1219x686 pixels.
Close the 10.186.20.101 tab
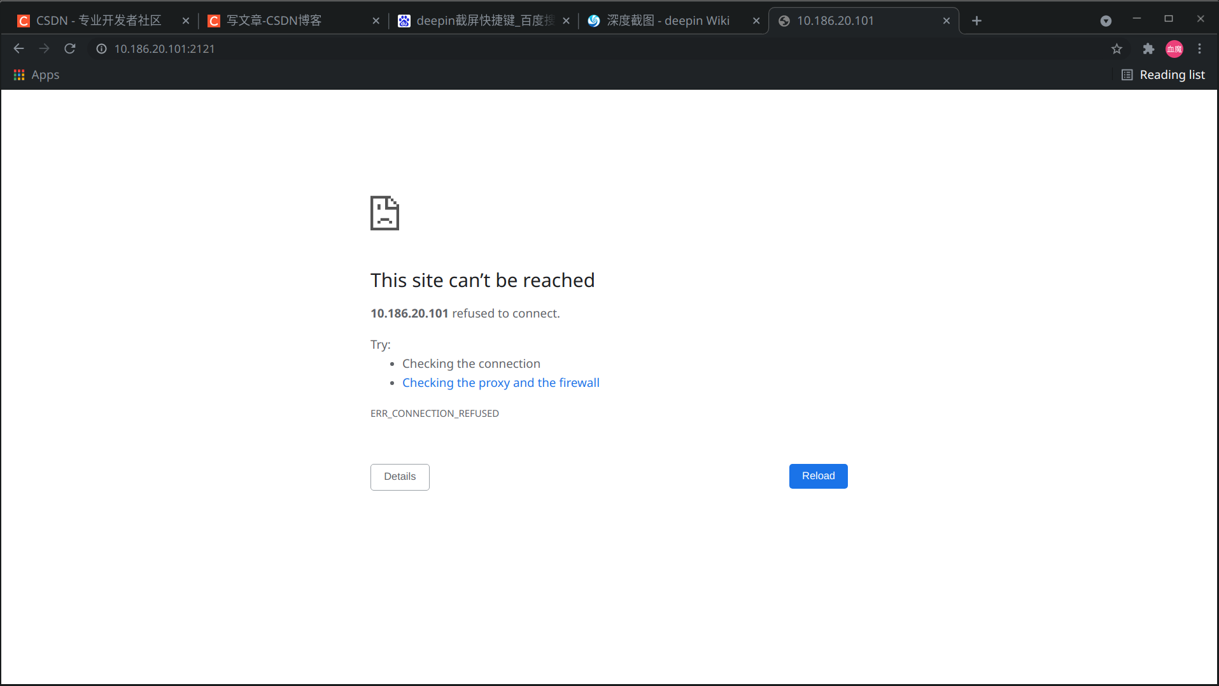pos(947,21)
